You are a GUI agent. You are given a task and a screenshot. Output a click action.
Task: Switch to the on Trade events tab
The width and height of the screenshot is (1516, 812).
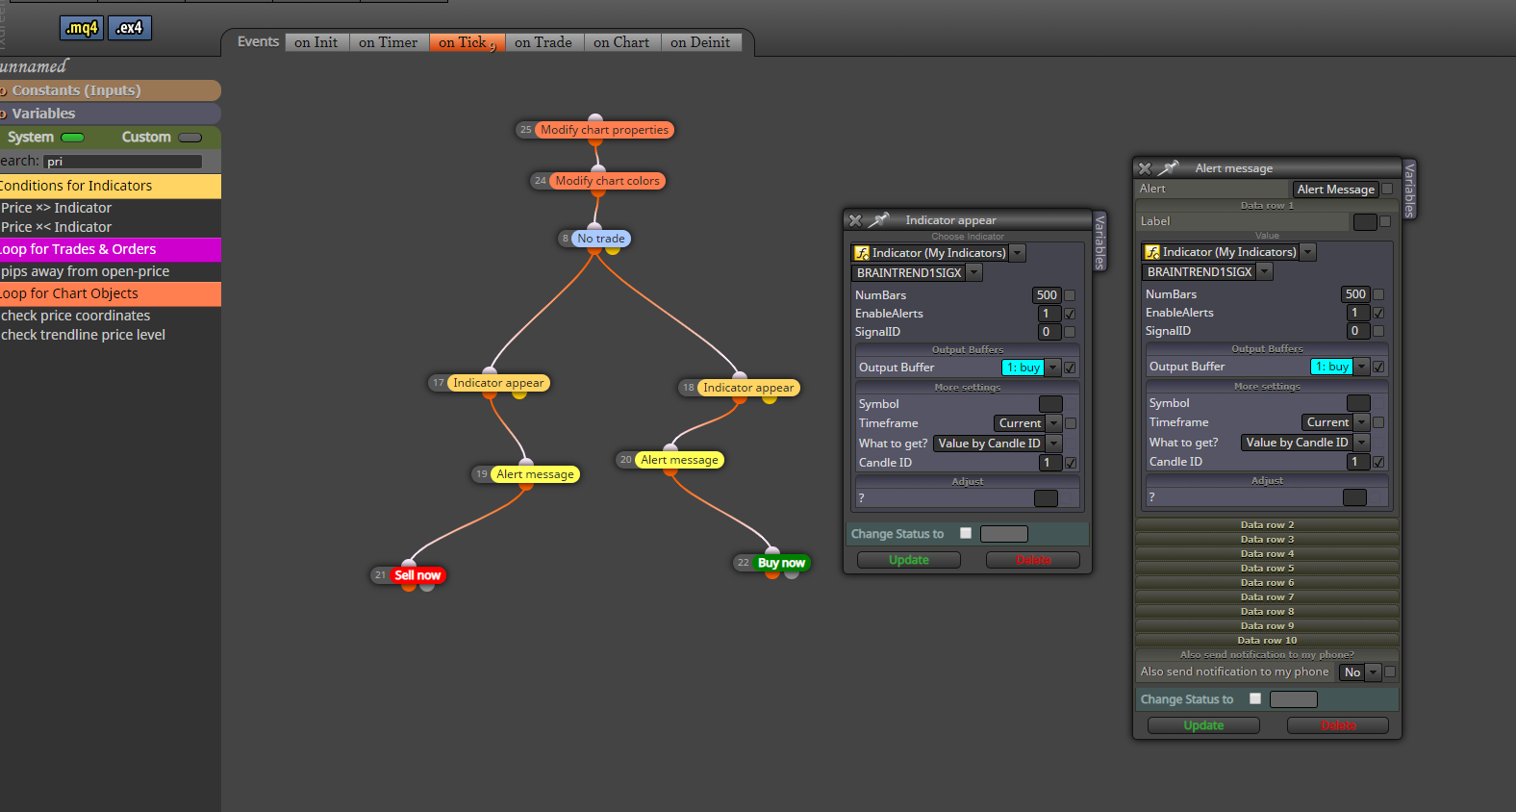[x=543, y=42]
